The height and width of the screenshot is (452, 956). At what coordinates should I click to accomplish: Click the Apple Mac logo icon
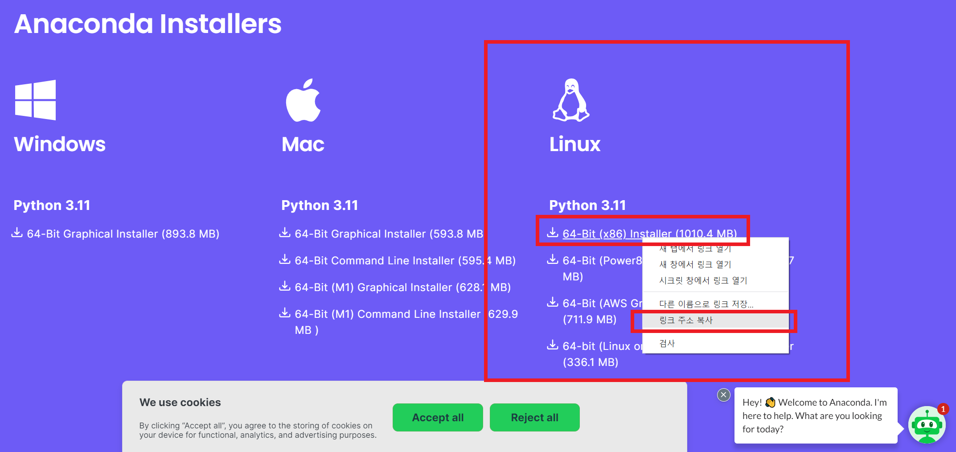tap(304, 100)
